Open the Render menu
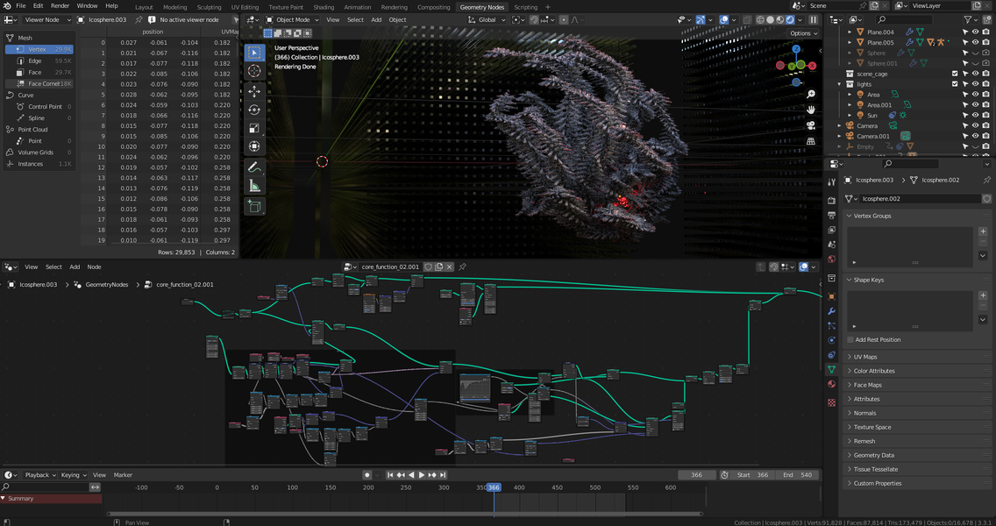Viewport: 996px width, 526px height. tap(60, 6)
